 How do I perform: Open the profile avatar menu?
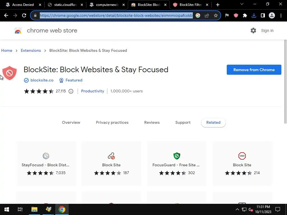click(272, 16)
